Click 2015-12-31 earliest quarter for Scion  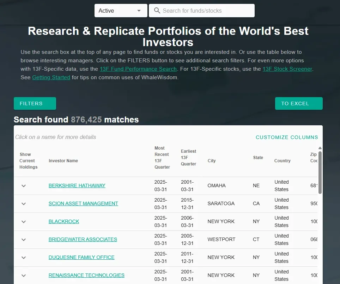(x=187, y=203)
